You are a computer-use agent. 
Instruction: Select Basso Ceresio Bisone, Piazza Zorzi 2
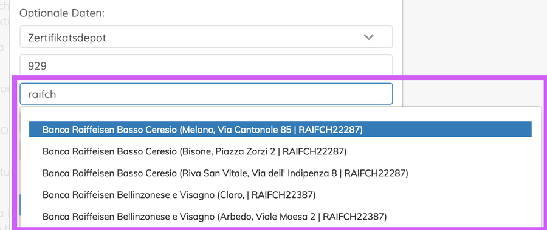tap(280, 151)
